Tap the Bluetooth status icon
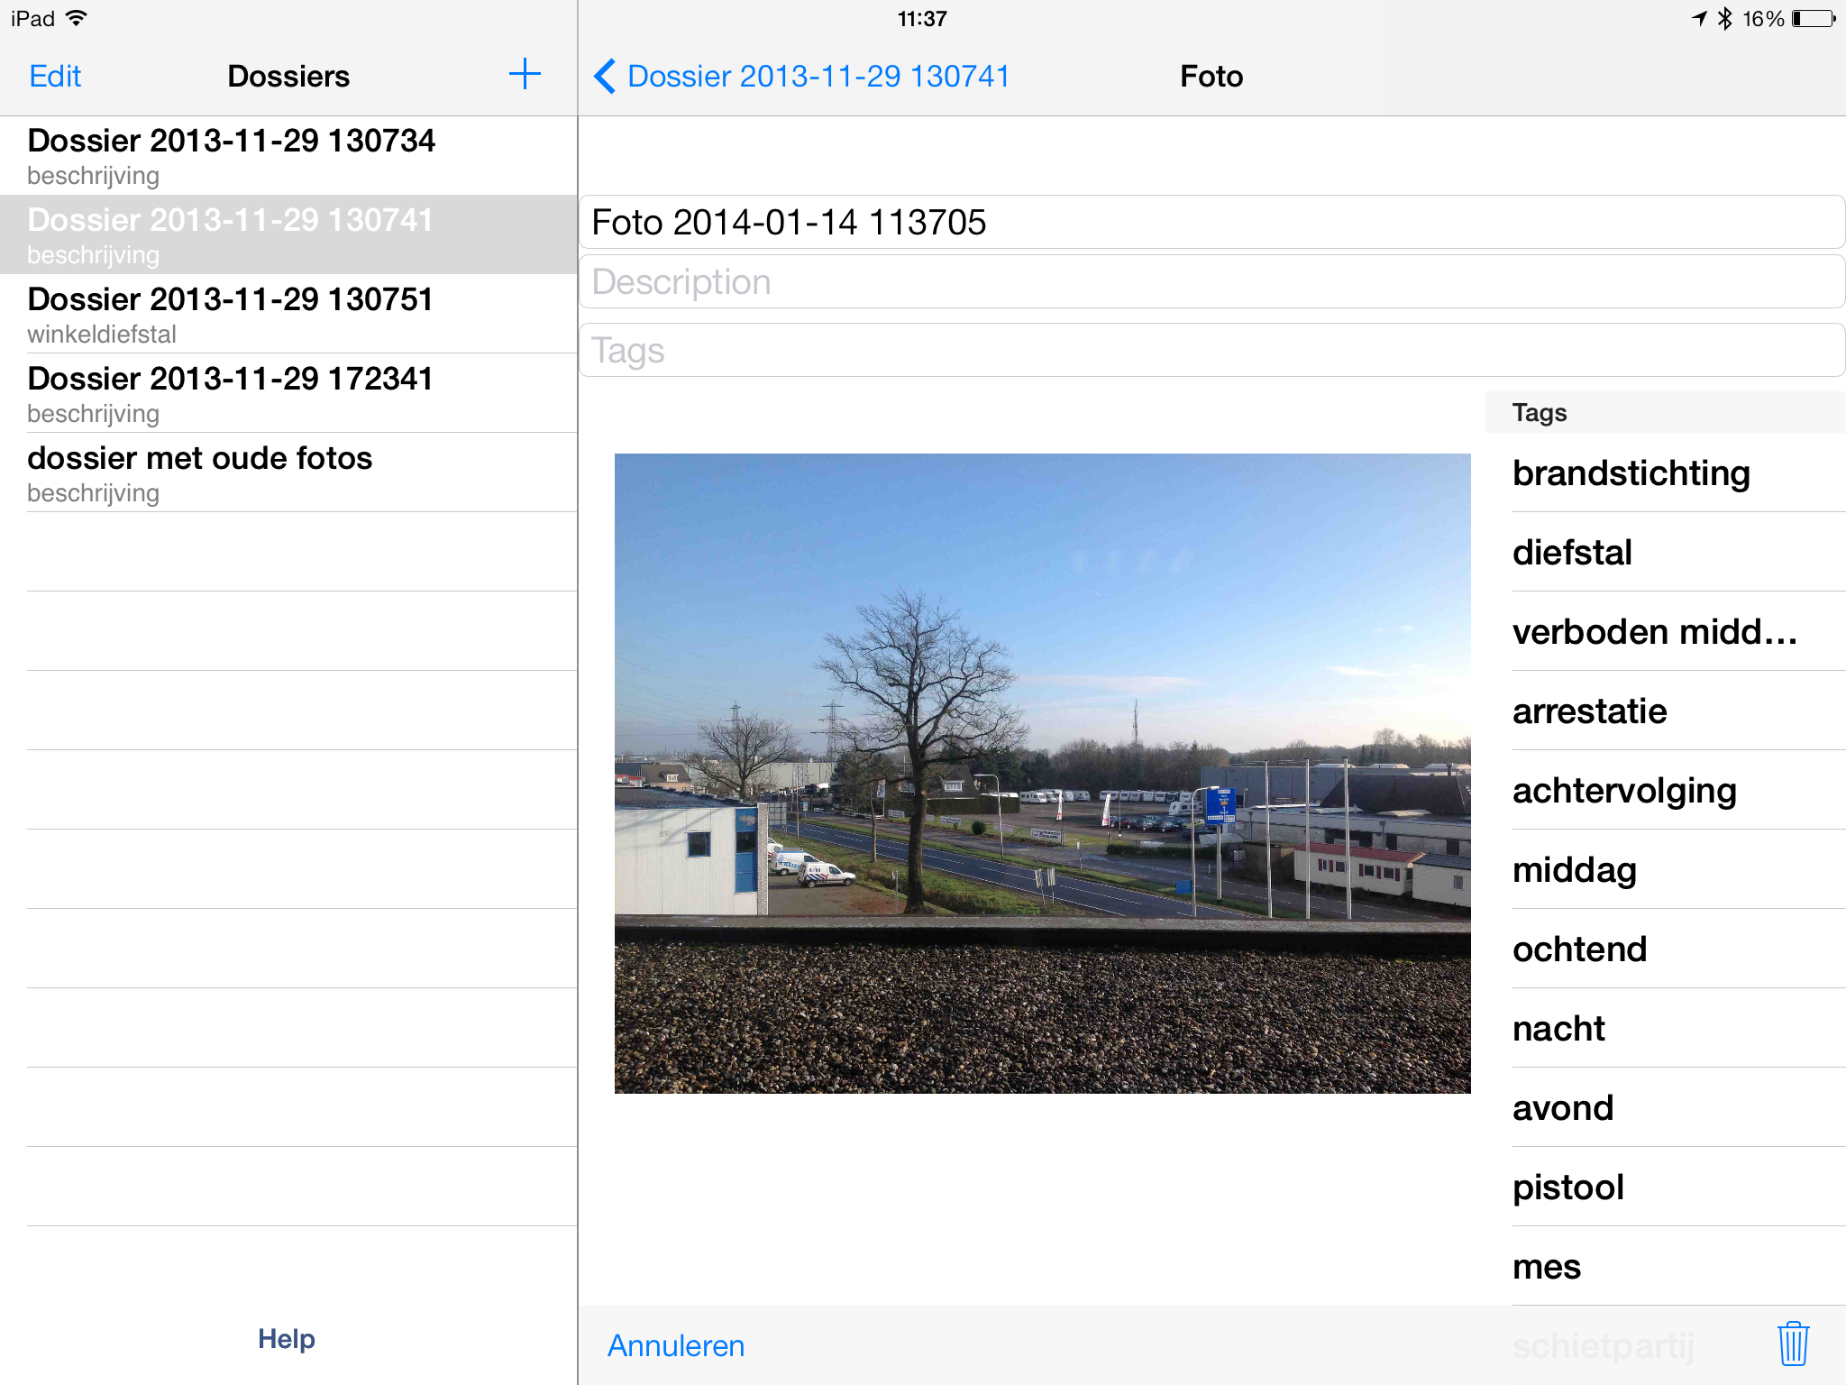This screenshot has width=1846, height=1385. click(1724, 19)
